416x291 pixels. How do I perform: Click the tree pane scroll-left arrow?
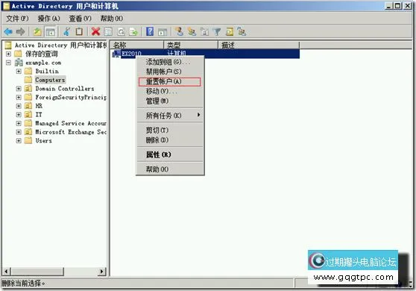[7, 272]
